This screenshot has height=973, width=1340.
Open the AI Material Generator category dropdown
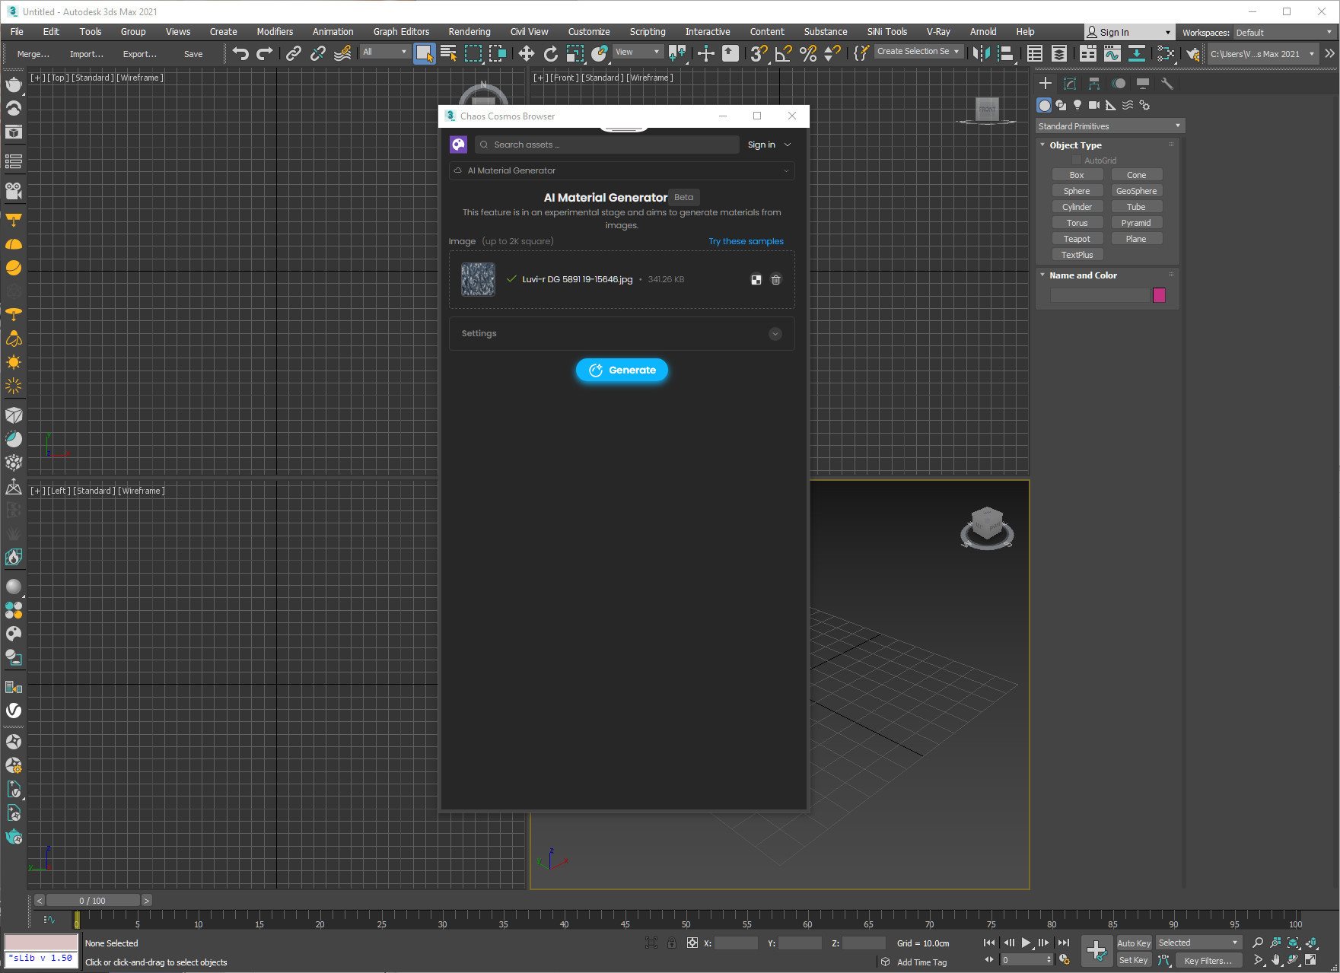click(x=622, y=170)
